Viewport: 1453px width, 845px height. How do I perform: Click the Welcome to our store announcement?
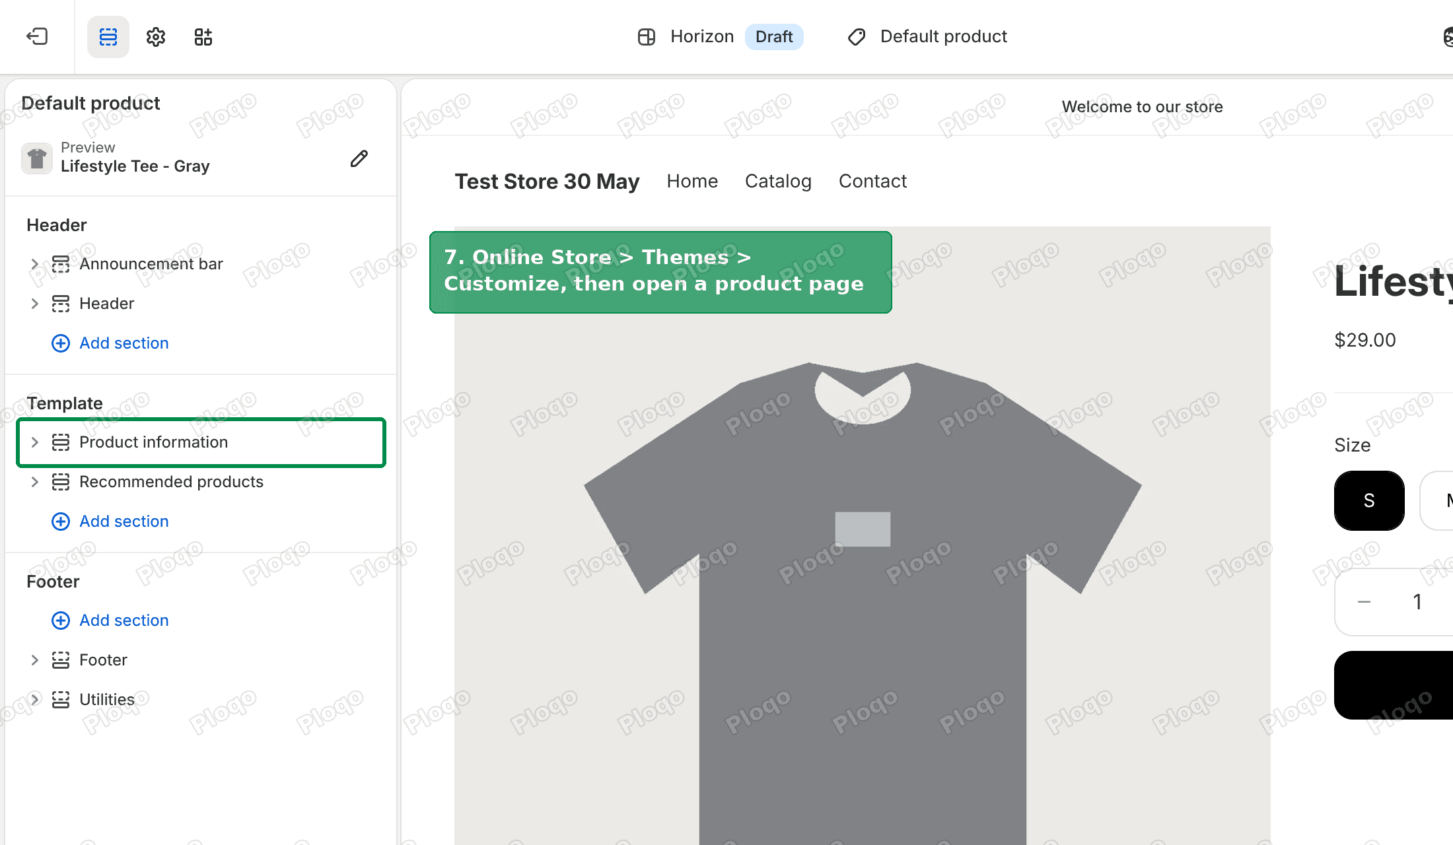[1142, 107]
